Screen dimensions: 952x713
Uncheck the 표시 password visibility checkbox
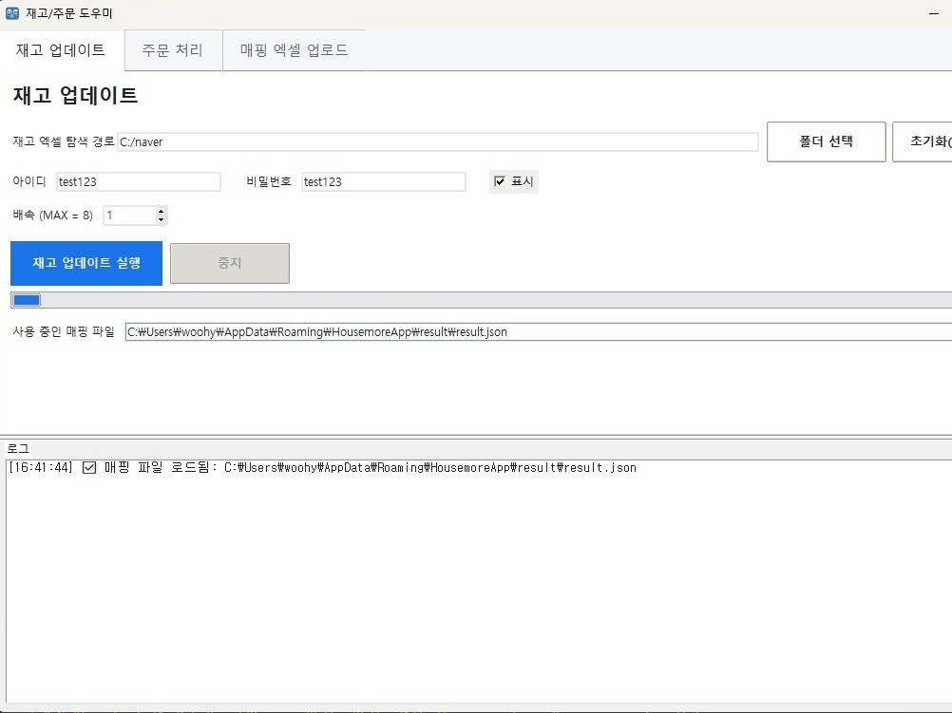499,181
